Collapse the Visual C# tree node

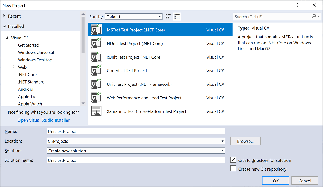point(7,38)
